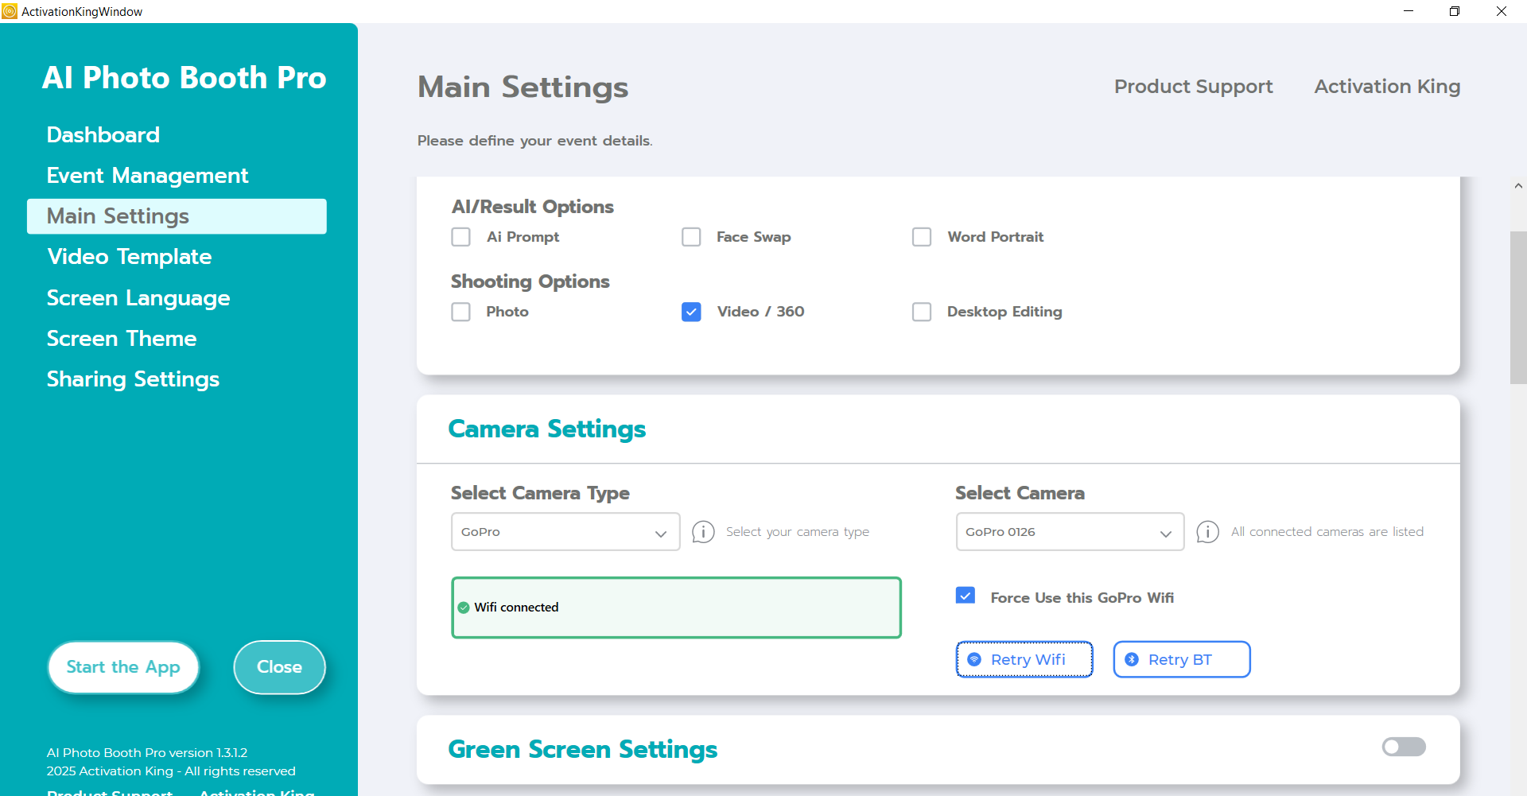Uncheck the Video / 360 shooting option
The width and height of the screenshot is (1527, 796).
pyautogui.click(x=691, y=312)
